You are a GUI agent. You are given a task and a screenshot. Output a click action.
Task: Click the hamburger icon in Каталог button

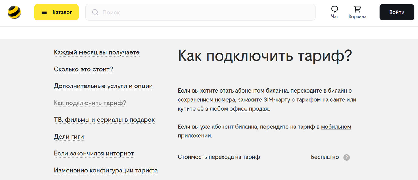click(x=44, y=12)
